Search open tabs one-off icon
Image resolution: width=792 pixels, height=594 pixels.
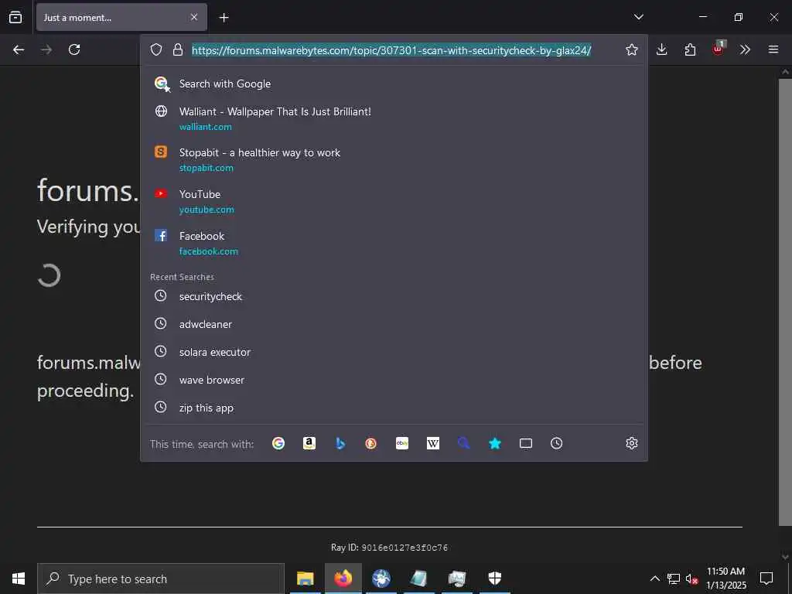[x=526, y=443]
